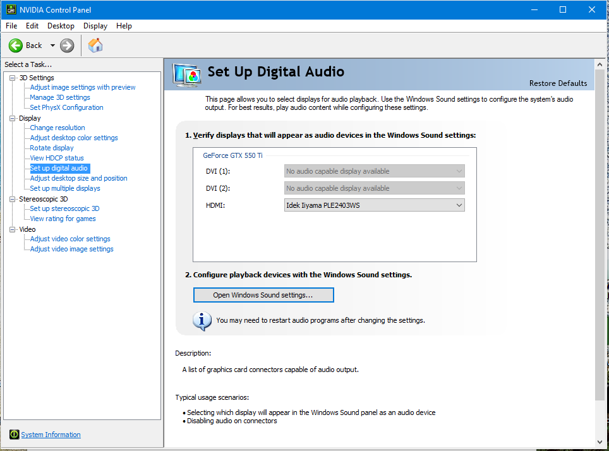Screen dimensions: 609x451
Task: Open the System Information link
Action: [x=51, y=435]
